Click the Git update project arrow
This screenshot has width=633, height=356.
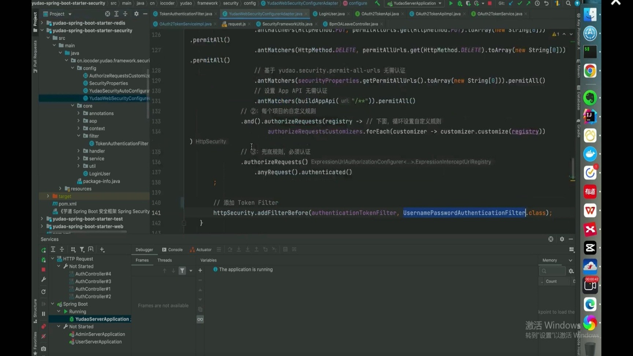[x=511, y=3]
